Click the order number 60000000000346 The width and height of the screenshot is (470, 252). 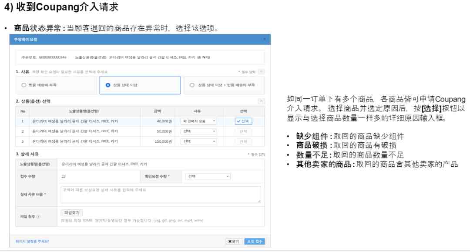pyautogui.click(x=53, y=57)
